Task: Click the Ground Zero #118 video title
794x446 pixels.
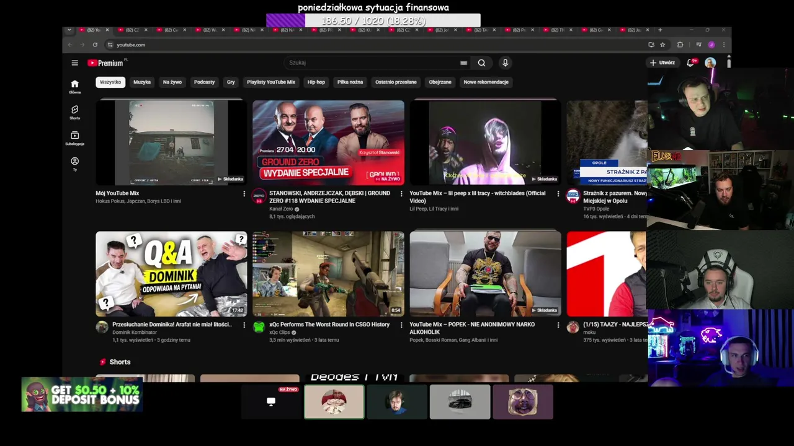Action: (x=329, y=197)
